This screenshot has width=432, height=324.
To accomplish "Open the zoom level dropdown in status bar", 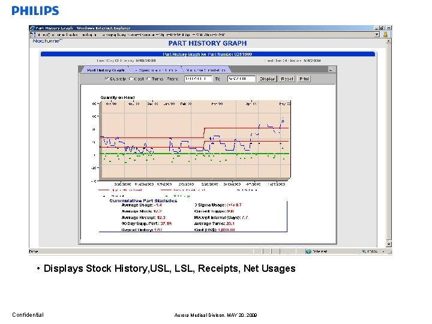I will click(x=383, y=251).
